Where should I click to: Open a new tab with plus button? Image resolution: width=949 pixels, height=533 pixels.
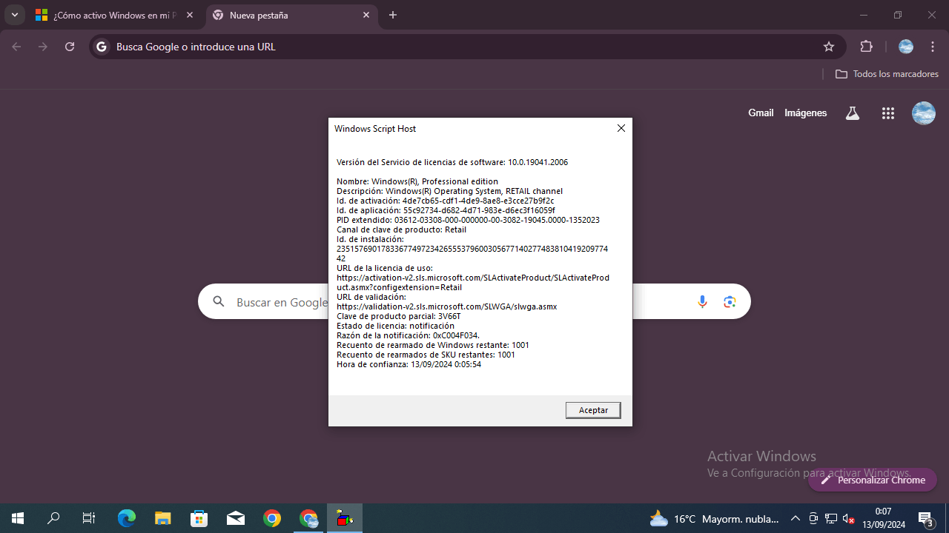393,15
